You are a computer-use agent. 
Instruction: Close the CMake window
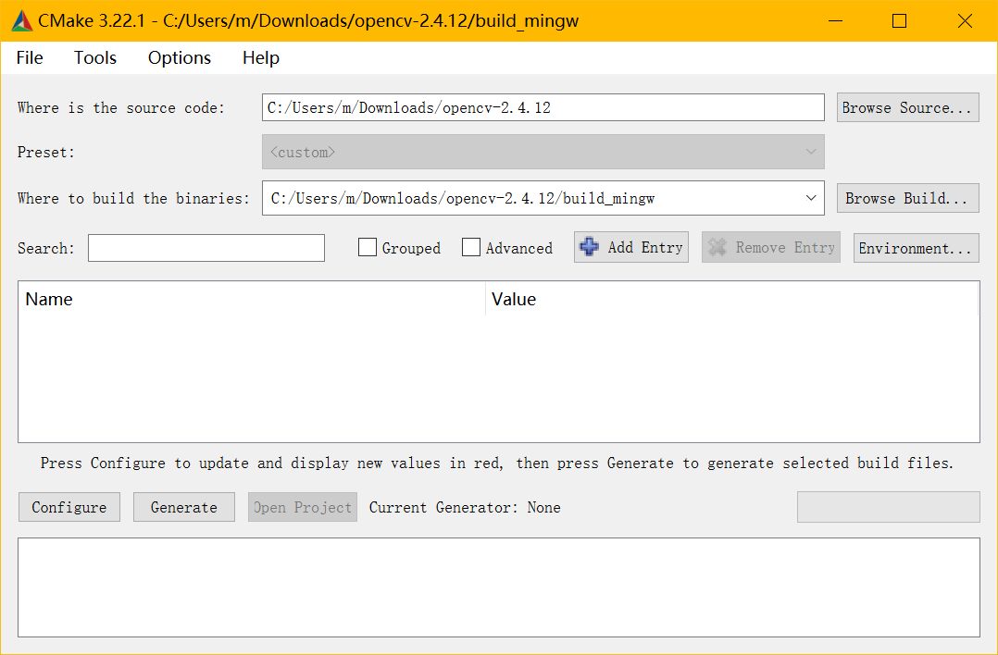point(965,20)
